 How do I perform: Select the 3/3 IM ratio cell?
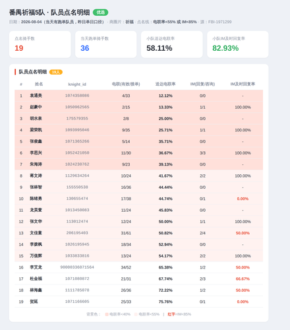(x=202, y=153)
